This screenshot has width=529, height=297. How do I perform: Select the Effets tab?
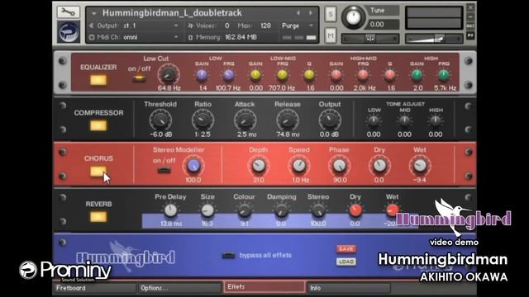pyautogui.click(x=264, y=287)
